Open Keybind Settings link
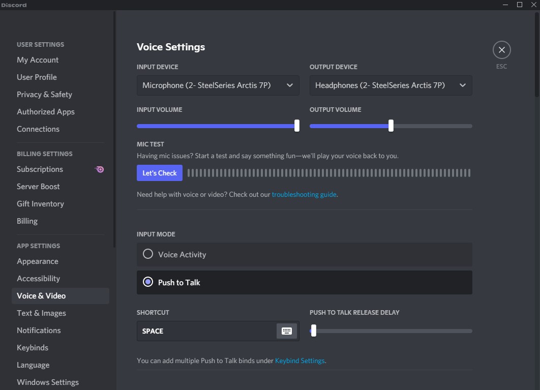Image resolution: width=540 pixels, height=390 pixels. (x=299, y=360)
